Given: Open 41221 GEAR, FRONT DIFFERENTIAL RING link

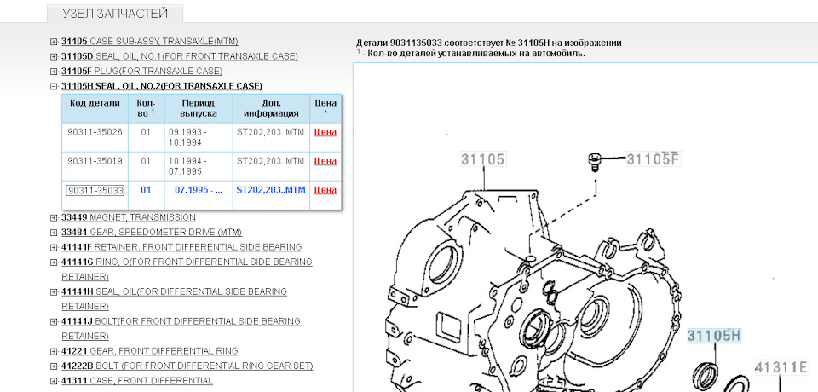Looking at the screenshot, I should [x=150, y=351].
